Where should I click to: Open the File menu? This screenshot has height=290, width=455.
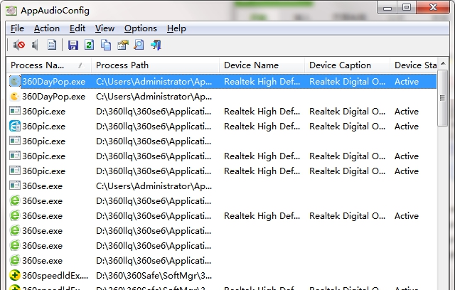17,28
